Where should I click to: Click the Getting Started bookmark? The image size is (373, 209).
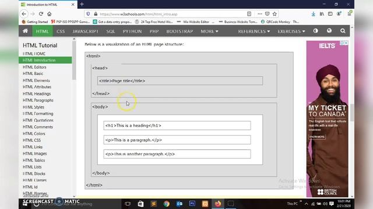pos(35,22)
